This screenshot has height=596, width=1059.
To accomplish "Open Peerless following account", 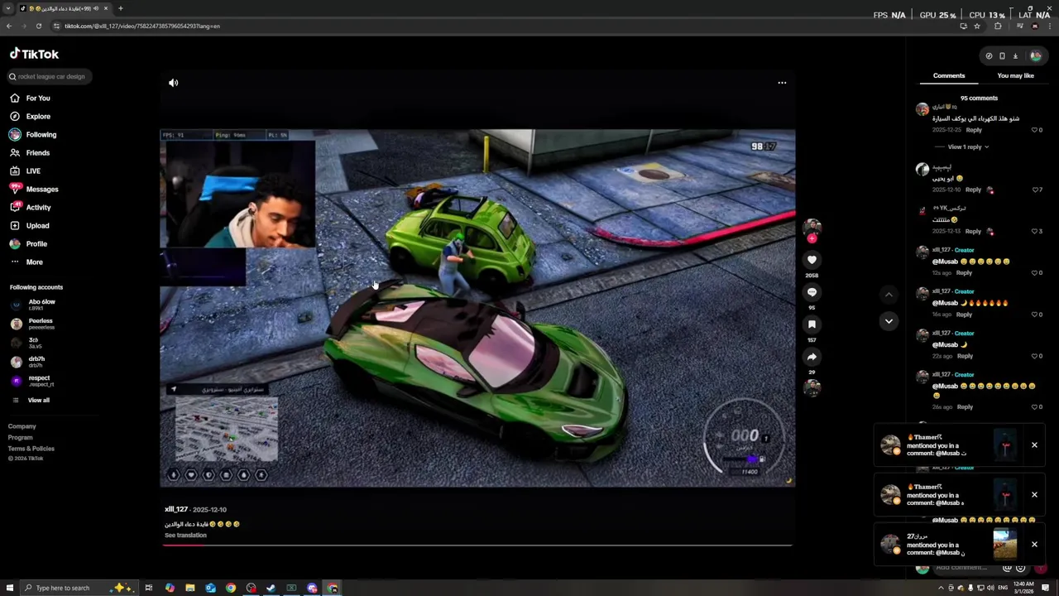I will click(x=33, y=324).
